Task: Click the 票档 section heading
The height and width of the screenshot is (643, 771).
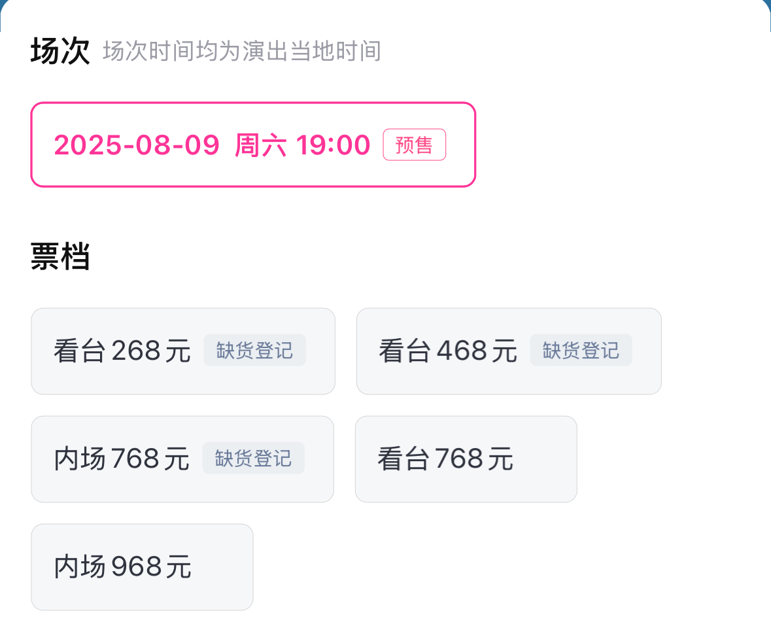Action: 60,257
